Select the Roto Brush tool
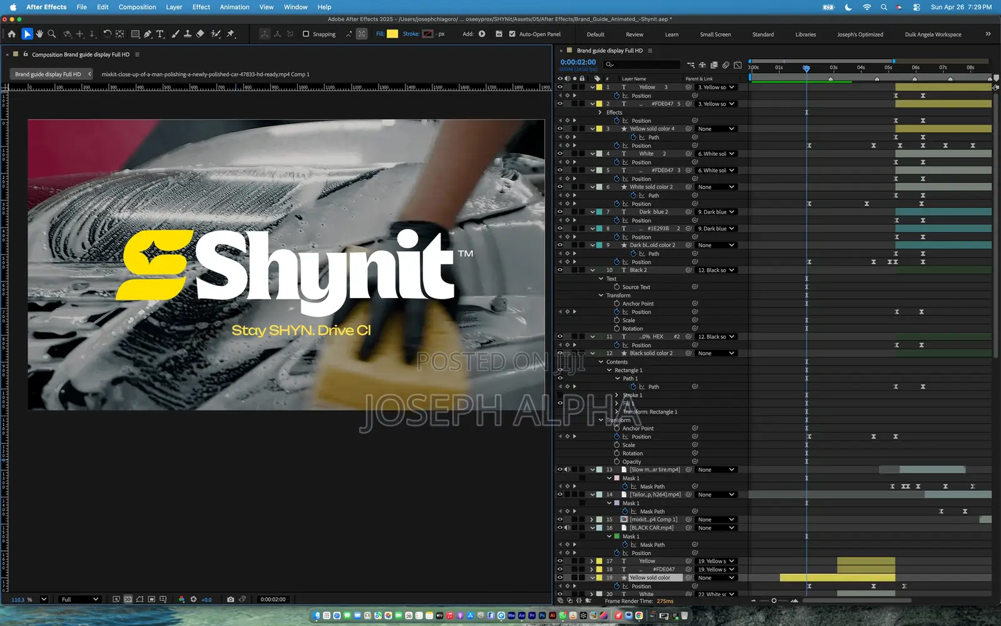The width and height of the screenshot is (1001, 626). [x=216, y=34]
